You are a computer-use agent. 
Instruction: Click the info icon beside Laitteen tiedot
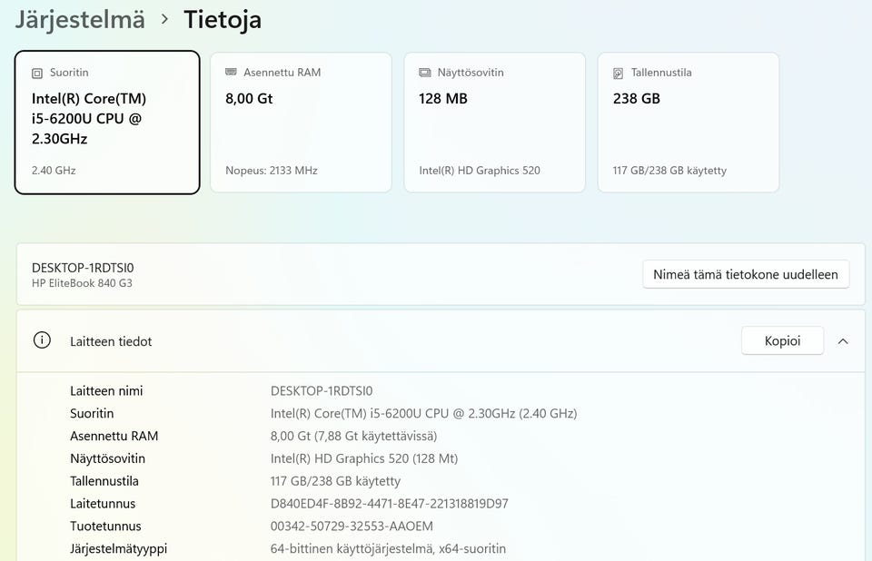[x=42, y=340]
